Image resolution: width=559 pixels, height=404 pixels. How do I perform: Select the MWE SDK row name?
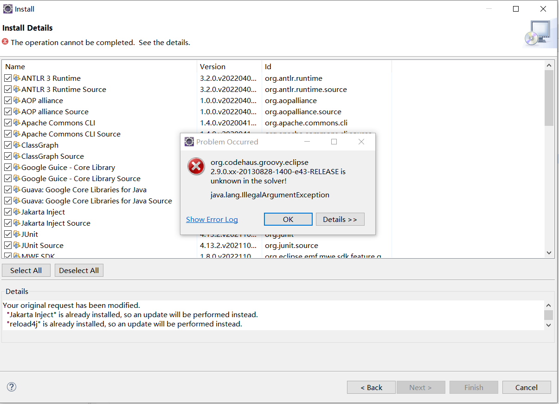[x=39, y=255]
